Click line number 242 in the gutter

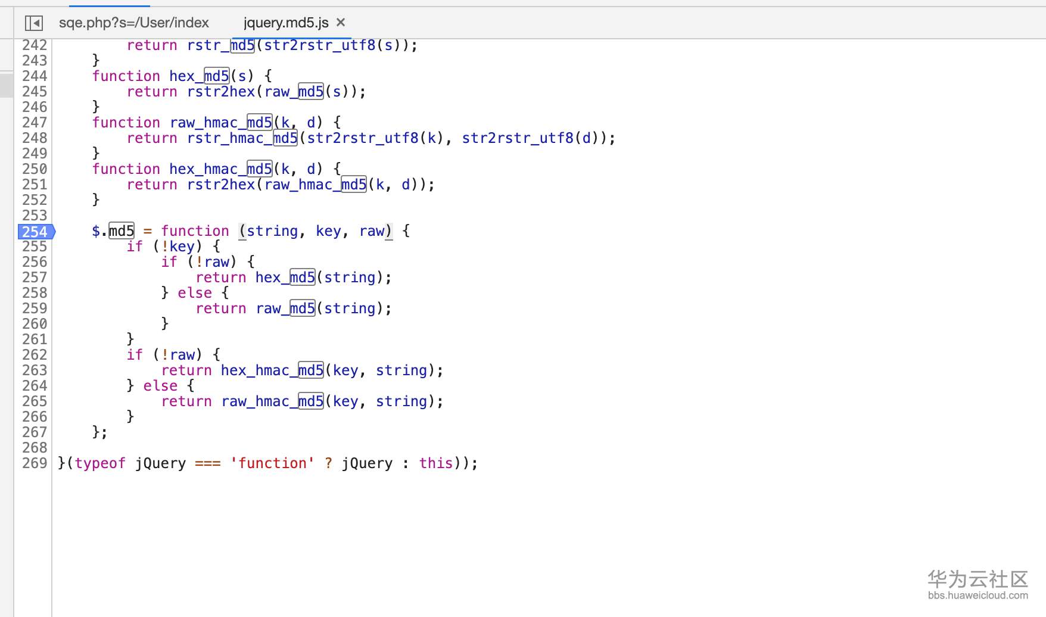click(x=35, y=45)
